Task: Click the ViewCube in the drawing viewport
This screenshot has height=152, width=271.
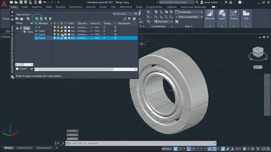Action: pos(258,52)
